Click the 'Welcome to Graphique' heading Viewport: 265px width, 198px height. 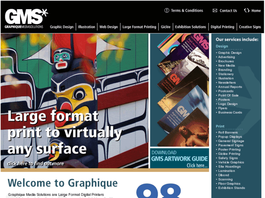coord(63,183)
